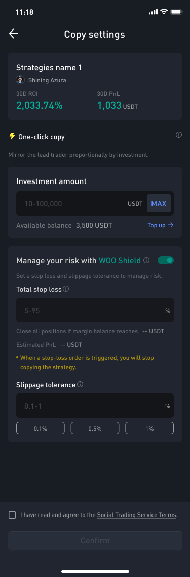Viewport: 190px width, 577px height.
Task: Select the 1% slippage preset
Action: (x=149, y=429)
